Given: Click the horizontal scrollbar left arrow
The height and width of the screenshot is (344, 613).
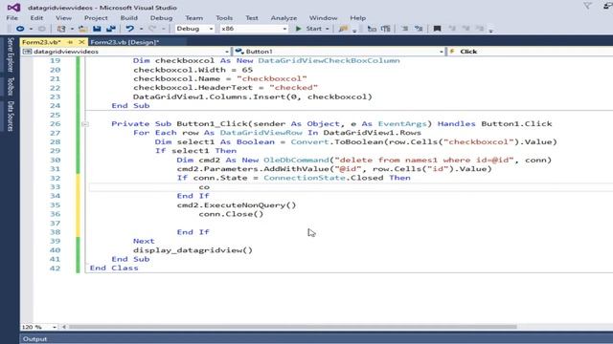Looking at the screenshot, I should [x=64, y=327].
